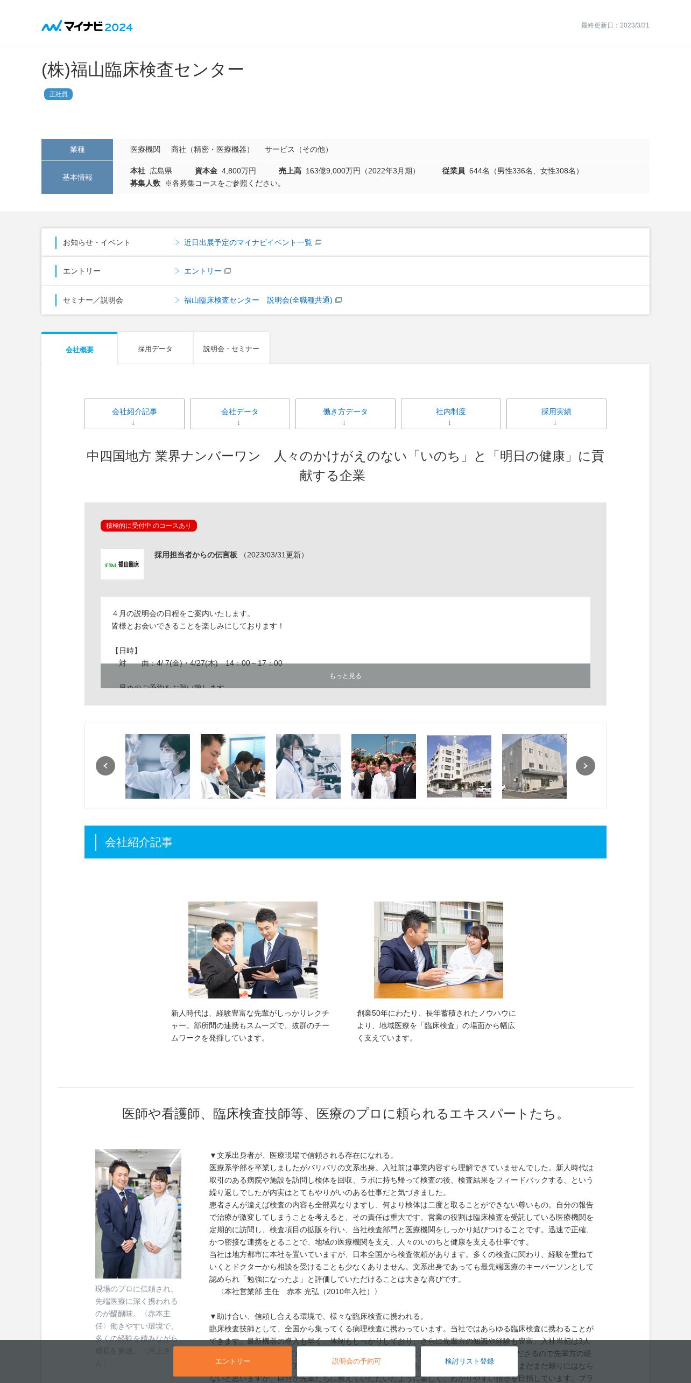The image size is (691, 1383).
Task: Open carousel group photo with flowers
Action: coord(384,766)
